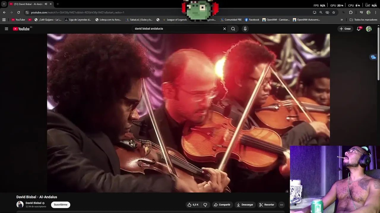The height and width of the screenshot is (213, 380).
Task: Click the browser forward arrow
Action: click(11, 12)
